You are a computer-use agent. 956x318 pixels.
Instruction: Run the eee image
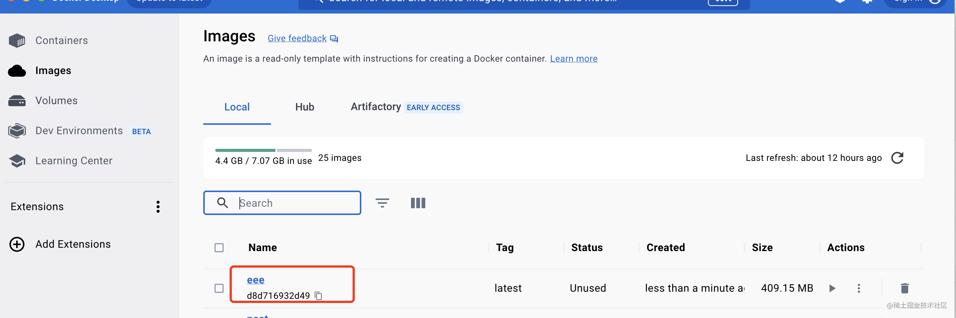pos(832,288)
